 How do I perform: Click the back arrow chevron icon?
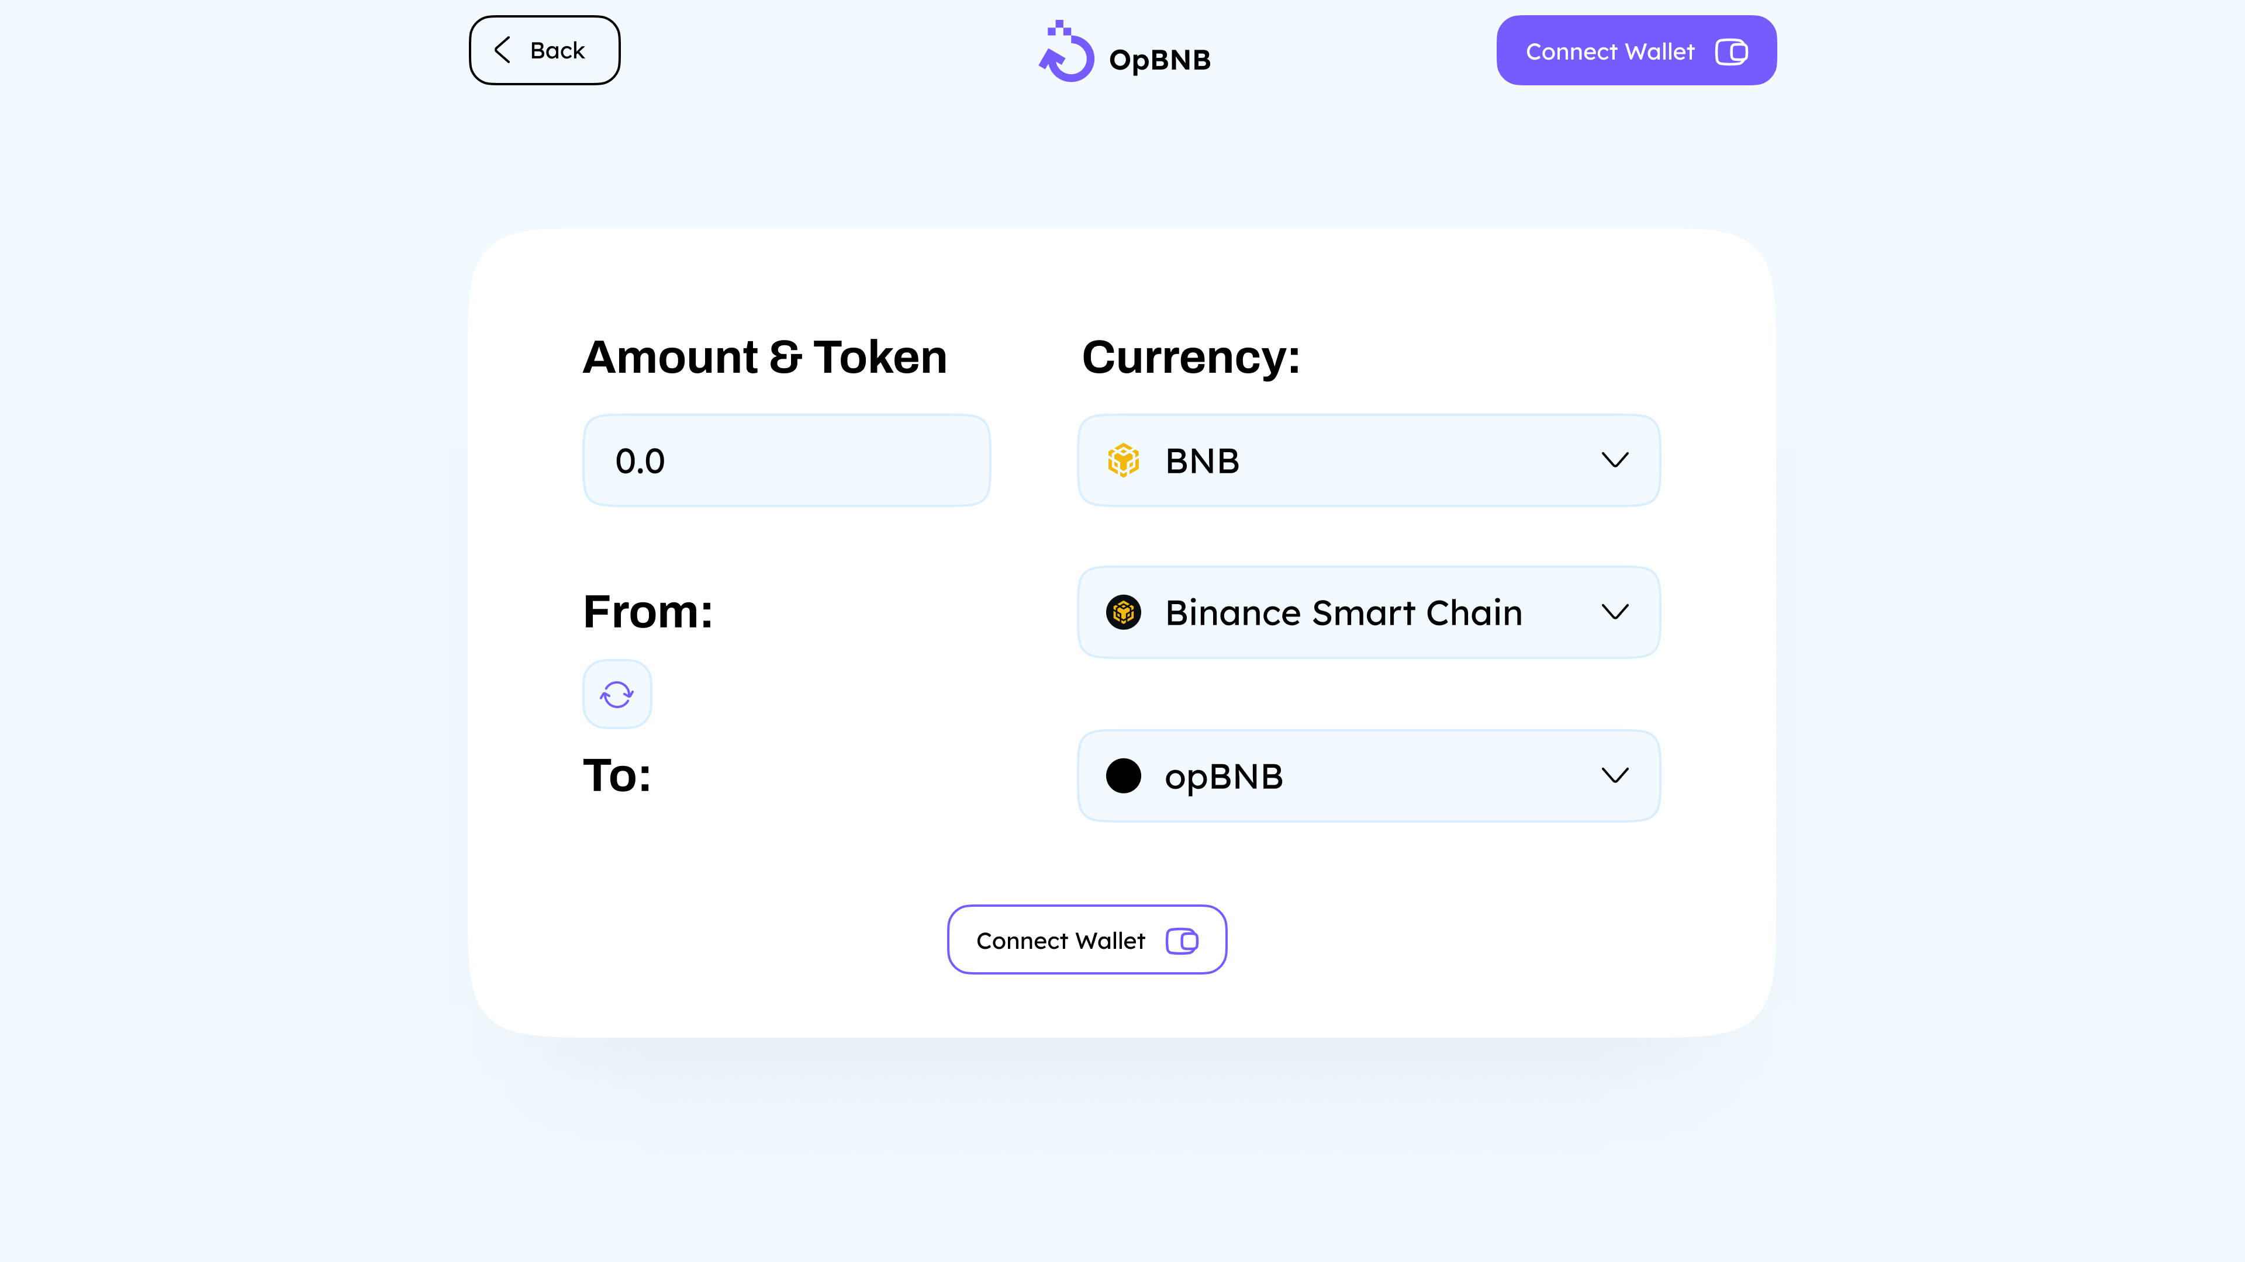[503, 50]
